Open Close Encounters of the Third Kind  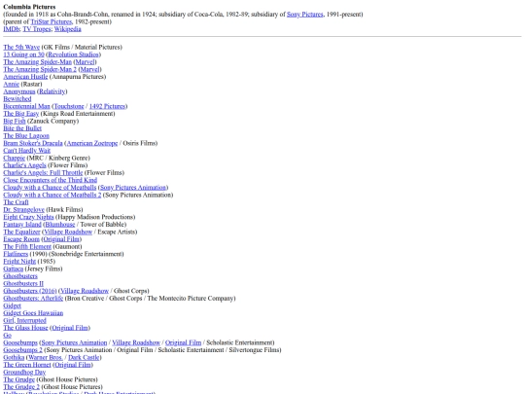click(51, 180)
